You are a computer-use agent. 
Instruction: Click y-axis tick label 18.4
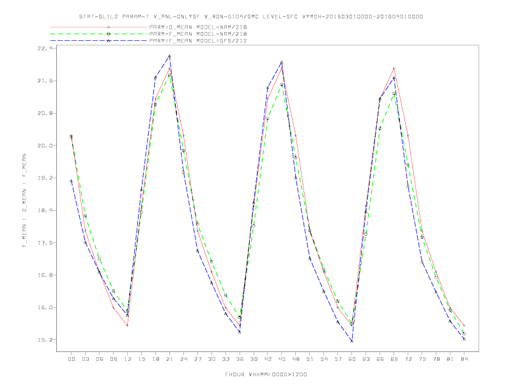point(44,210)
